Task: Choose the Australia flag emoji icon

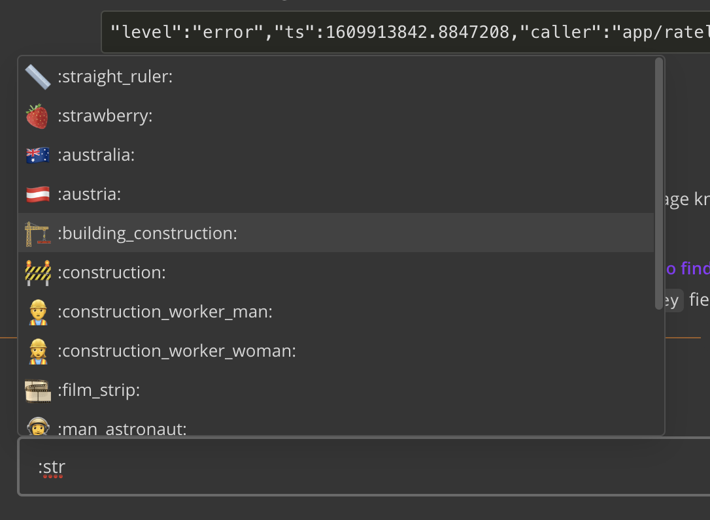Action: (x=37, y=155)
